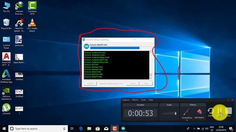Open the Effects menu in recorder

135,100
